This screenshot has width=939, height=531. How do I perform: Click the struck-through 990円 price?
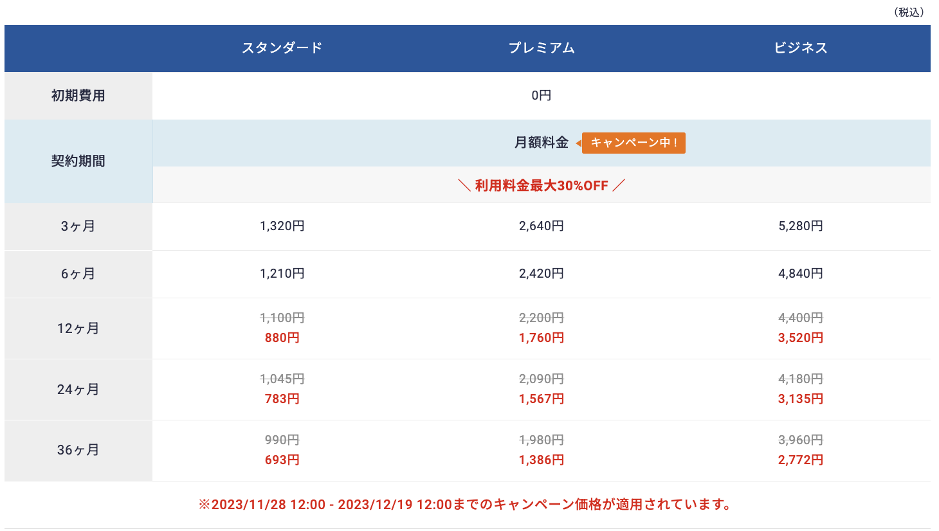282,440
